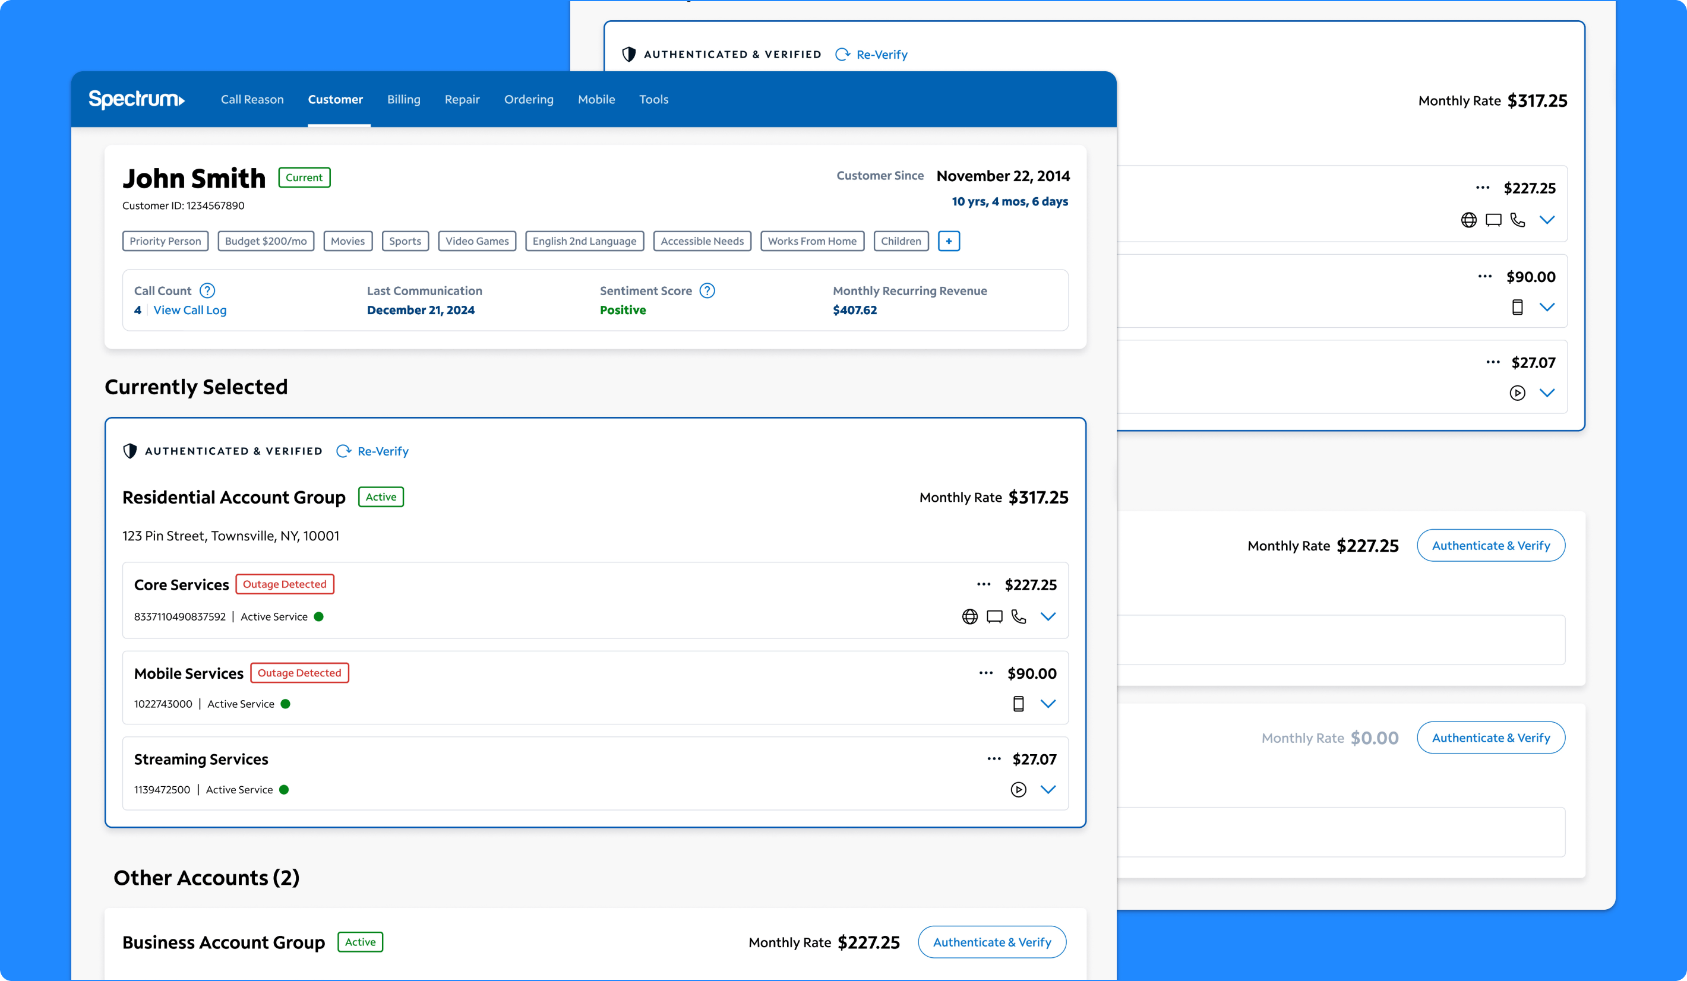Click the Spectrum logo

[x=137, y=99]
